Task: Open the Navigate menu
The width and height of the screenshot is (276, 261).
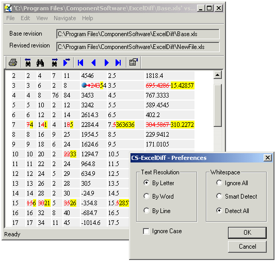Action: (65, 18)
